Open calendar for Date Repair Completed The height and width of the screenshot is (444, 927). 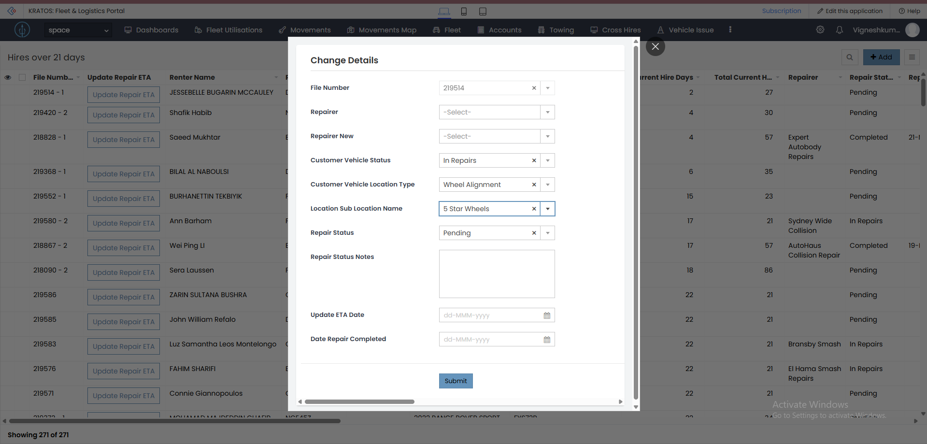click(547, 340)
